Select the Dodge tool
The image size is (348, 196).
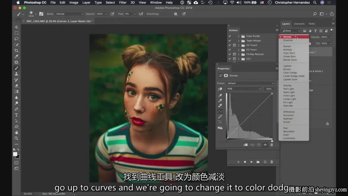pos(16,103)
